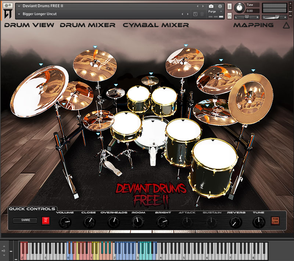Click the header output volume slider

pyautogui.click(x=274, y=17)
